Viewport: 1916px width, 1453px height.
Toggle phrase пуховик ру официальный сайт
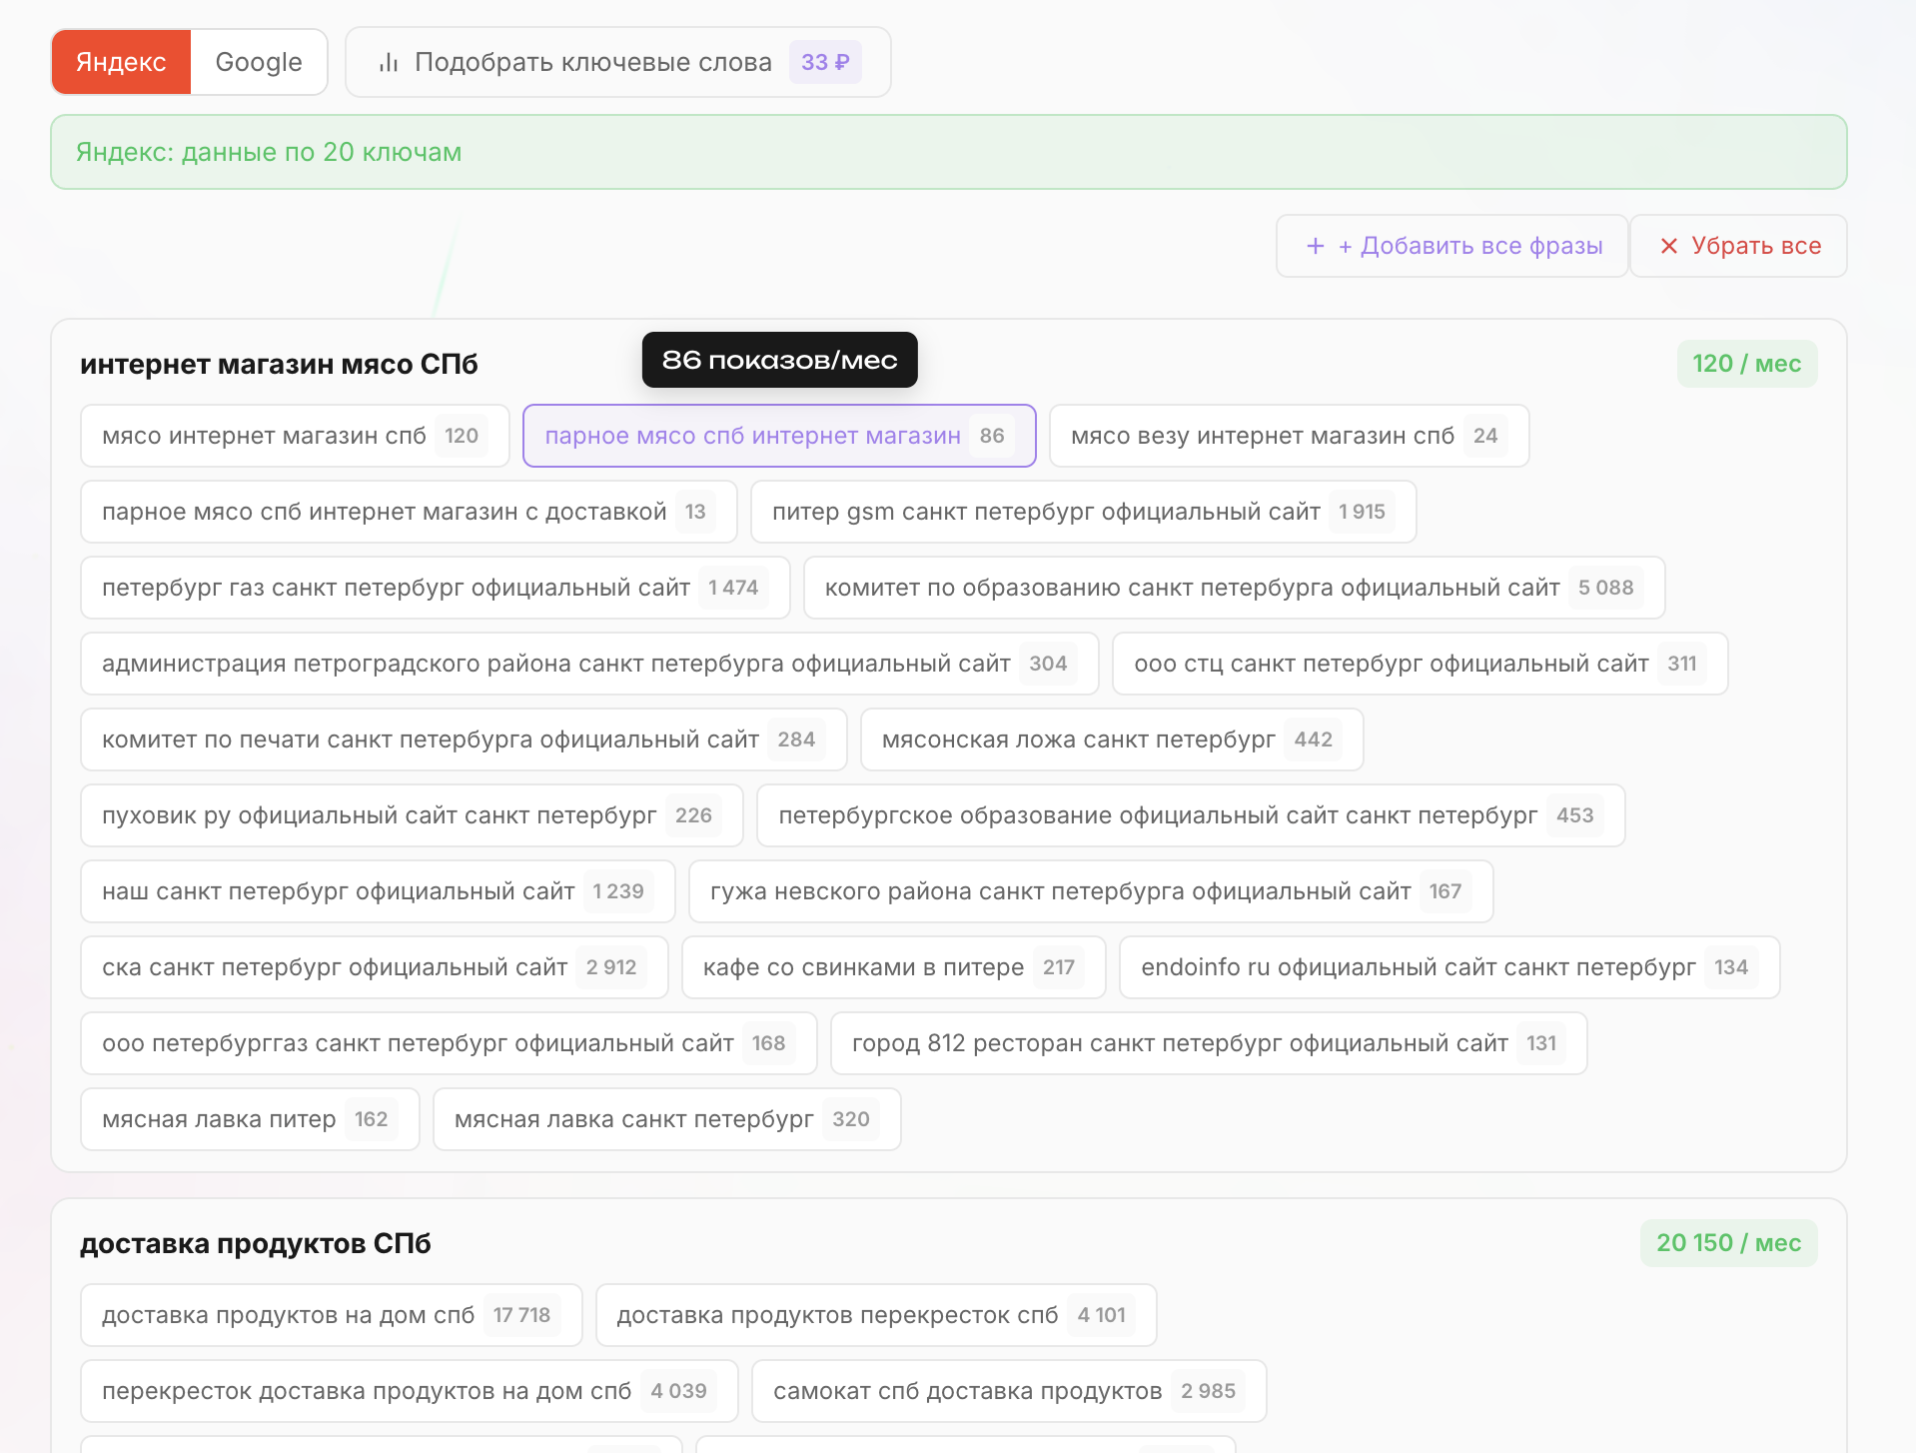click(412, 815)
